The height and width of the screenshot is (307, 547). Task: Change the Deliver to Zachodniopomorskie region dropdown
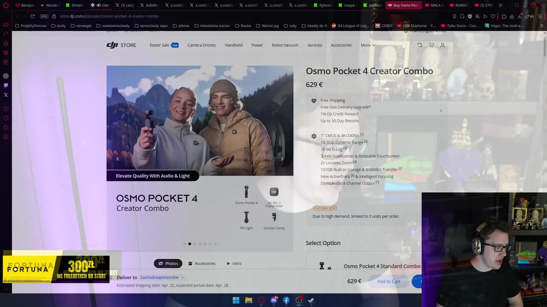(x=162, y=277)
